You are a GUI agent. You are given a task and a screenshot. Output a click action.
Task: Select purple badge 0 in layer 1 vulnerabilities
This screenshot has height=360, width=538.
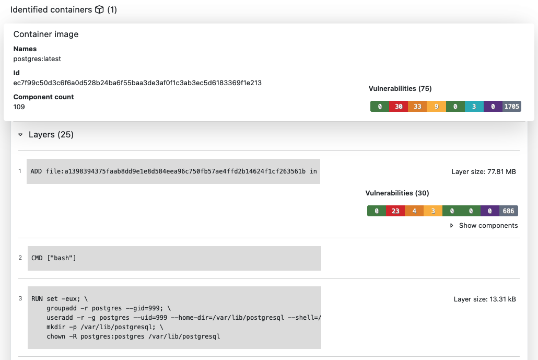[489, 211]
